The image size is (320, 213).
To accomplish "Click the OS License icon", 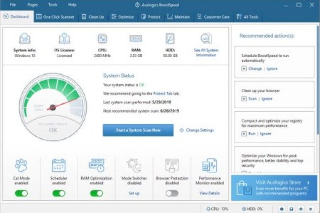I will (64, 38).
